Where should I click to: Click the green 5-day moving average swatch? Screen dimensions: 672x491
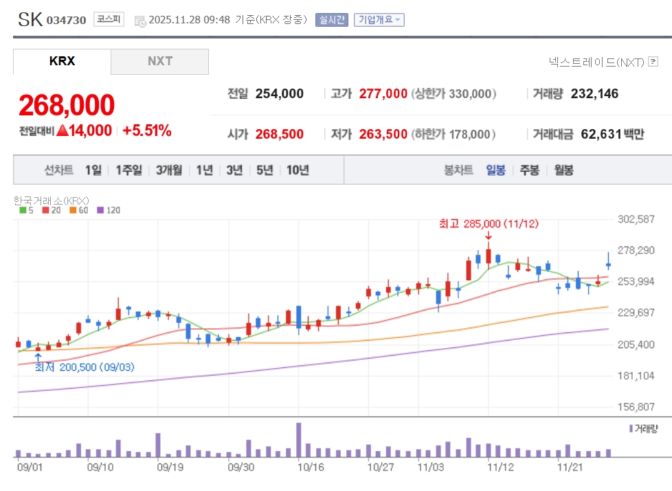(x=21, y=210)
